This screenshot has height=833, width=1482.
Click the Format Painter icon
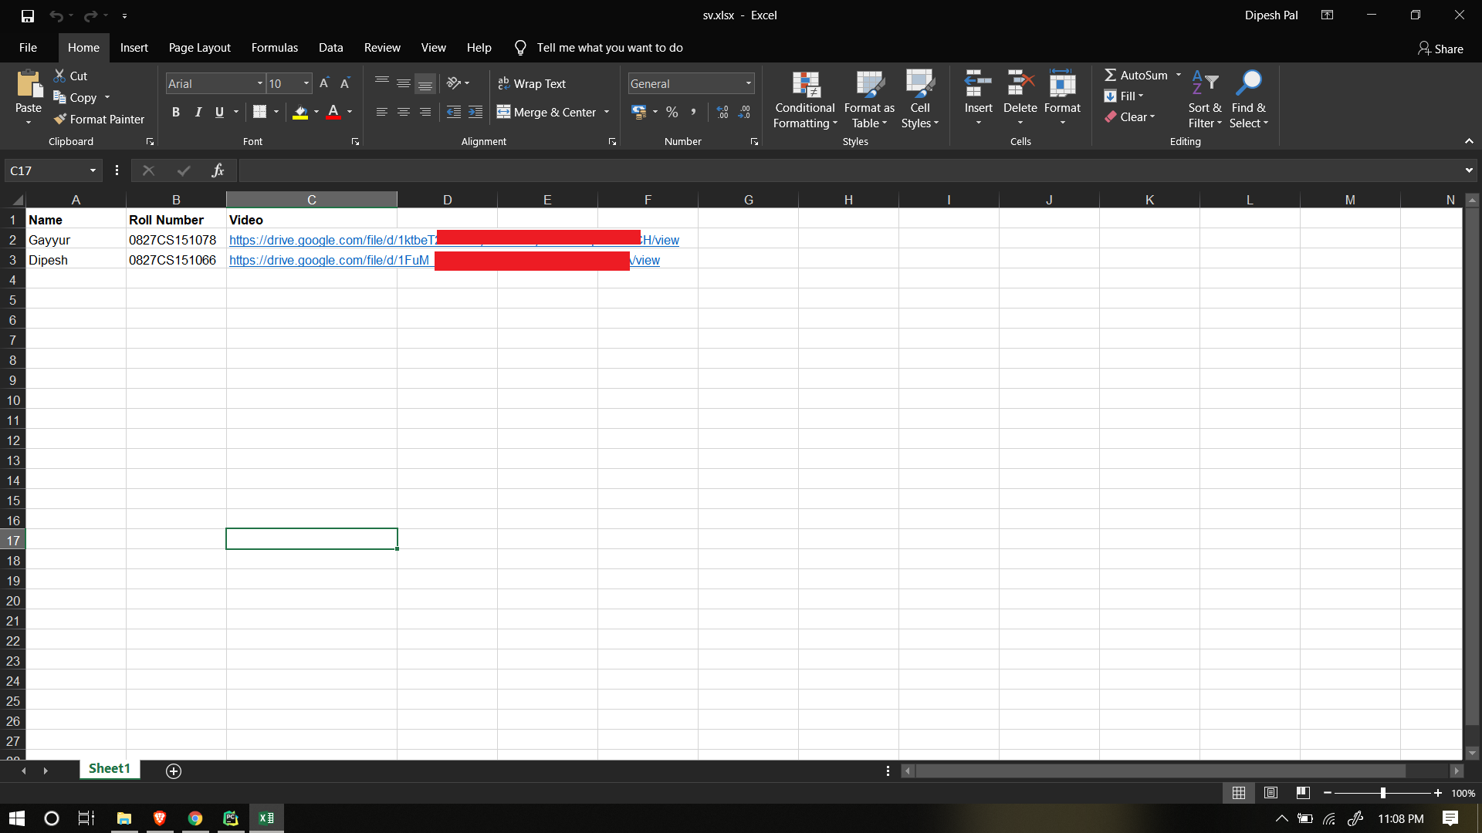pyautogui.click(x=60, y=119)
